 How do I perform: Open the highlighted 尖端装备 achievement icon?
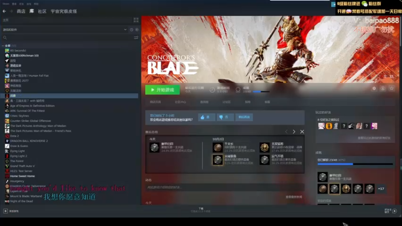pyautogui.click(x=218, y=160)
